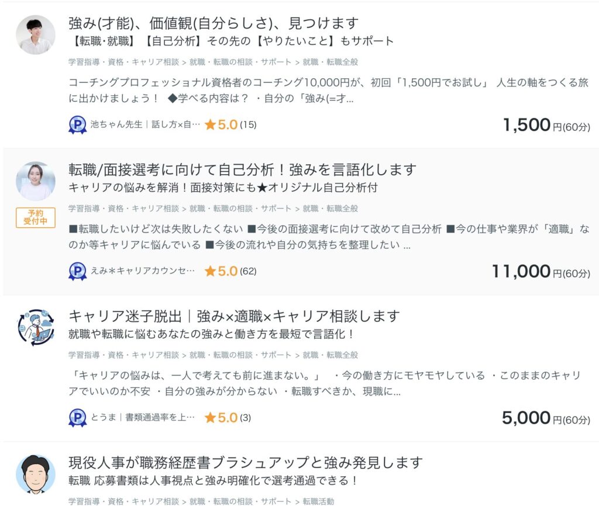599x506 pixels.
Task: Click the star rating 5.0 with 3 reviews
Action: 228,418
